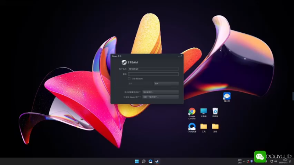Open the volume speaker icon in tray
This screenshot has height=165, width=294.
point(275,161)
